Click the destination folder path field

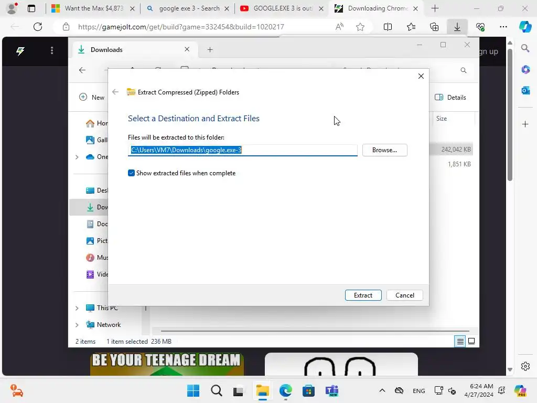[242, 150]
